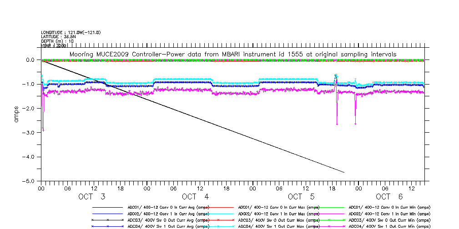The width and height of the screenshot is (459, 229).
Task: Click the OCT 3 date label
Action: (x=91, y=197)
